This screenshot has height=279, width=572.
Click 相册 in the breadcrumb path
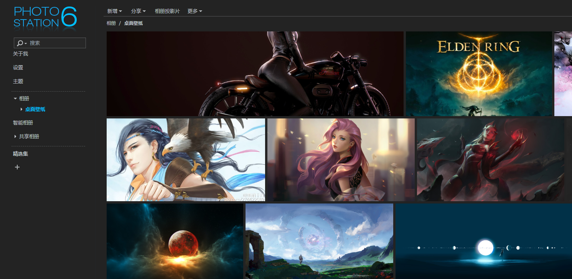pyautogui.click(x=111, y=23)
